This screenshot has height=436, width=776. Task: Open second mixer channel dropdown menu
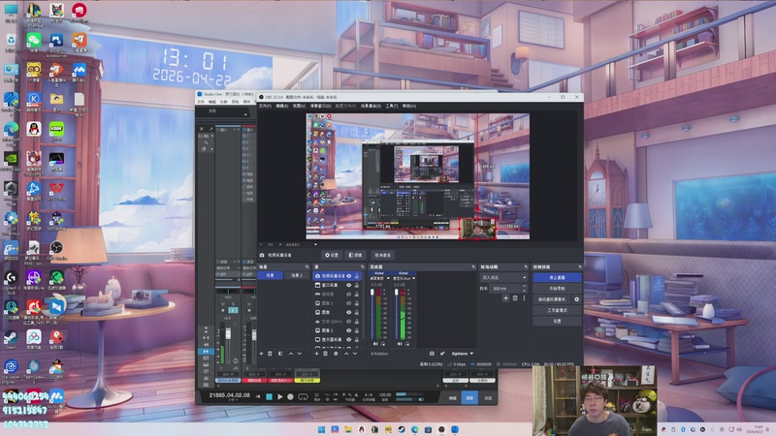tap(414, 278)
